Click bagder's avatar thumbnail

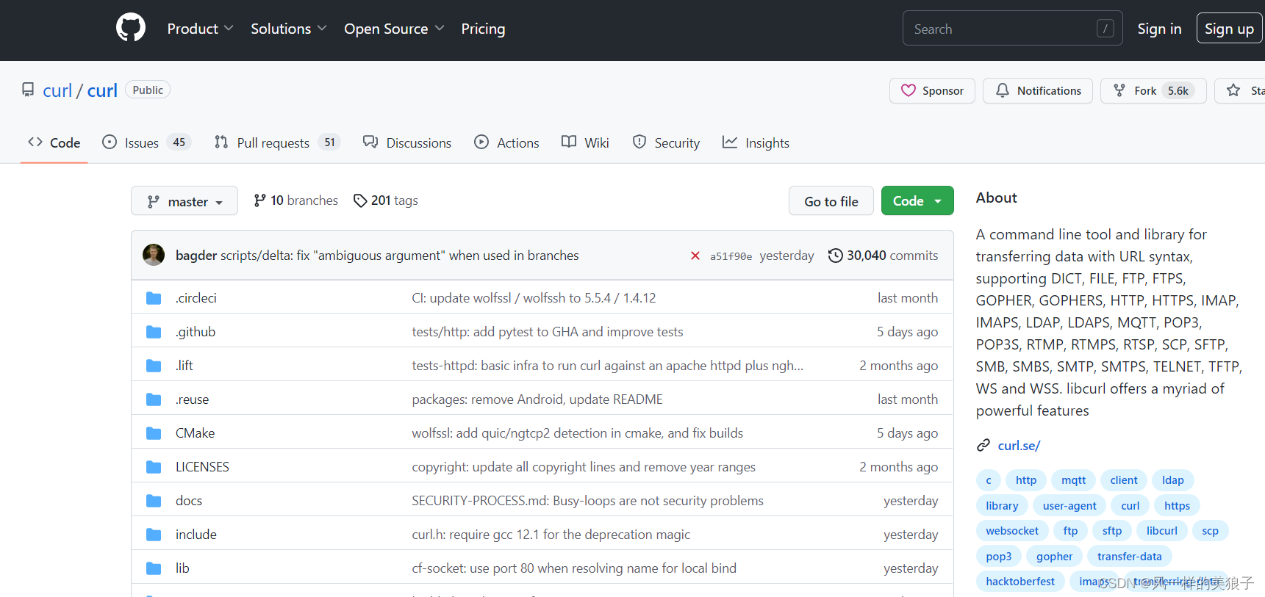[x=154, y=255]
